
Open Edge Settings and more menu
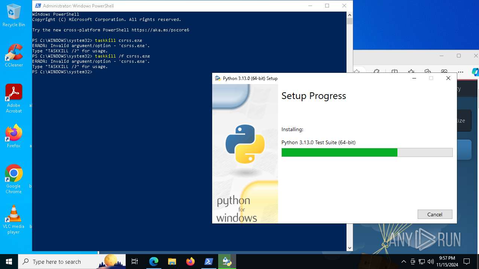click(461, 72)
